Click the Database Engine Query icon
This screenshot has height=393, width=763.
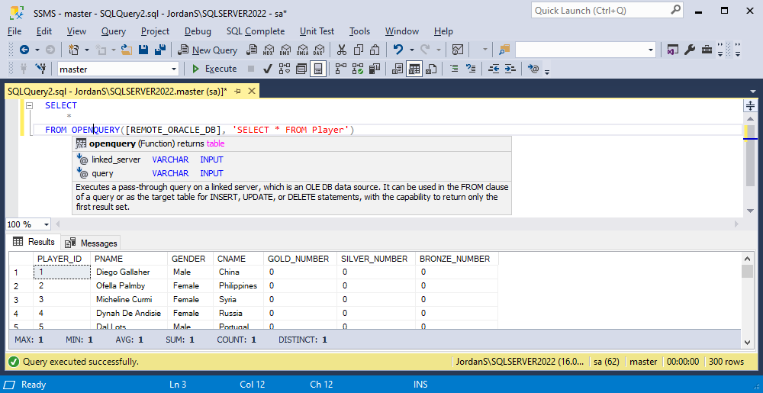pos(252,50)
